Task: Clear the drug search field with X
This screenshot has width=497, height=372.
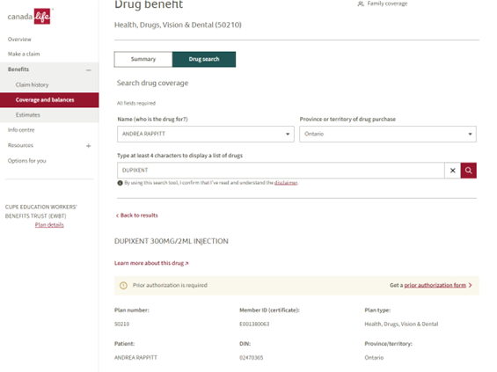Action: (x=453, y=171)
